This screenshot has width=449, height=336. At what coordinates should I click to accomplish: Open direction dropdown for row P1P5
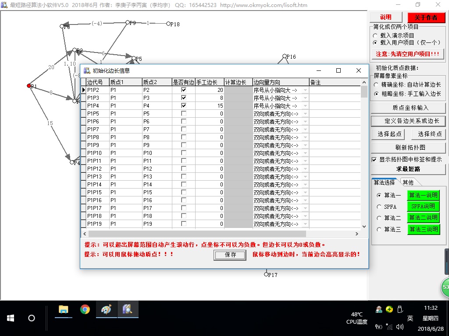pos(305,114)
